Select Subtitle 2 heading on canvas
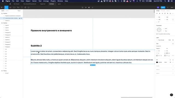This screenshot has width=175, height=98. point(36,46)
